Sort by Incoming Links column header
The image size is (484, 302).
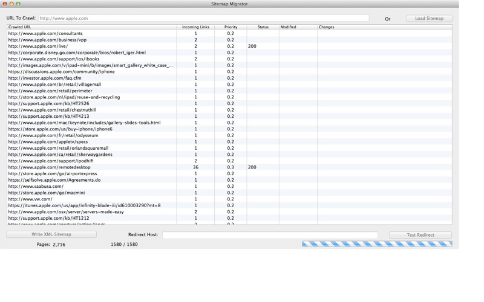[x=195, y=27]
